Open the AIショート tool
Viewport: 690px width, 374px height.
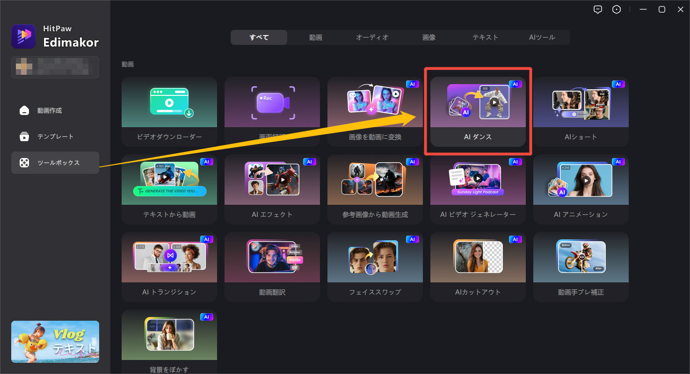tap(581, 112)
